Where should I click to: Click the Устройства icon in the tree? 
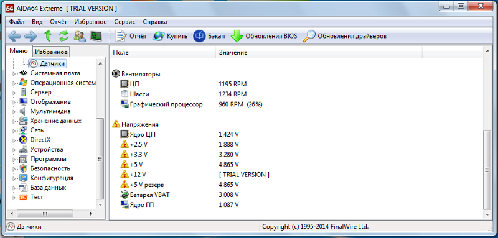[23, 149]
